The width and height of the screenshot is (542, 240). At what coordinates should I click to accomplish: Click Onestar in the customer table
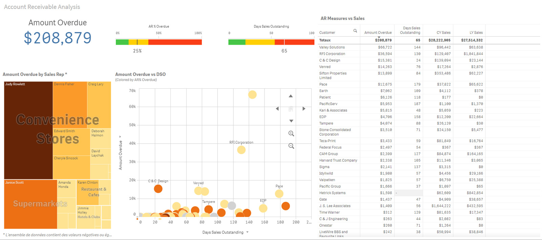coord(326,225)
